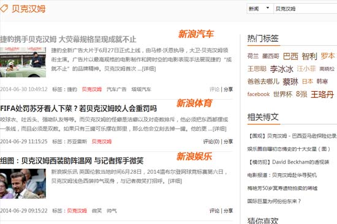
Task: Open headline 组图：贝克汉姆西装助阵温网
Action: point(72,160)
